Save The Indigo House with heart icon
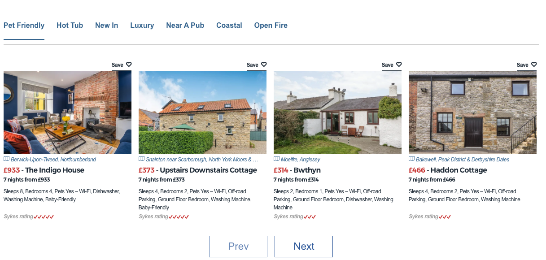Image resolution: width=546 pixels, height=260 pixels. [x=129, y=65]
